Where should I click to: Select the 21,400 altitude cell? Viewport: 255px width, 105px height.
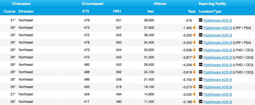(x=149, y=79)
